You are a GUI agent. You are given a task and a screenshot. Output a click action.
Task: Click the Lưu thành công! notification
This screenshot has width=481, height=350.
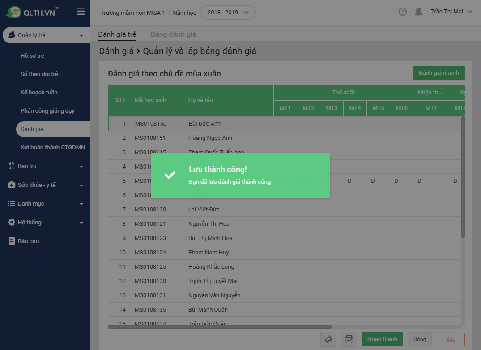coord(241,175)
